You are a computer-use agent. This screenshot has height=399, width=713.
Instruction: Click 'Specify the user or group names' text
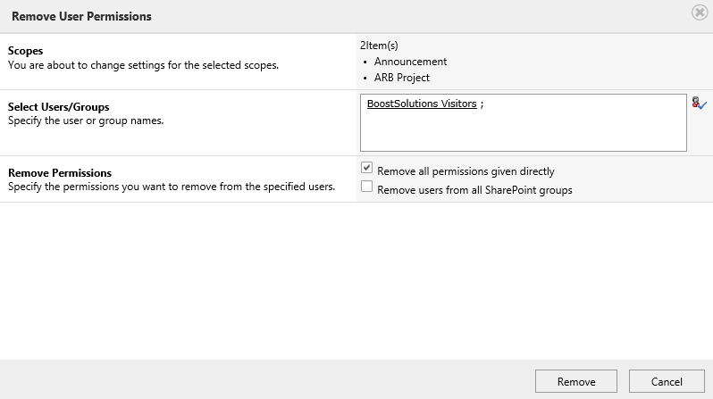point(86,121)
